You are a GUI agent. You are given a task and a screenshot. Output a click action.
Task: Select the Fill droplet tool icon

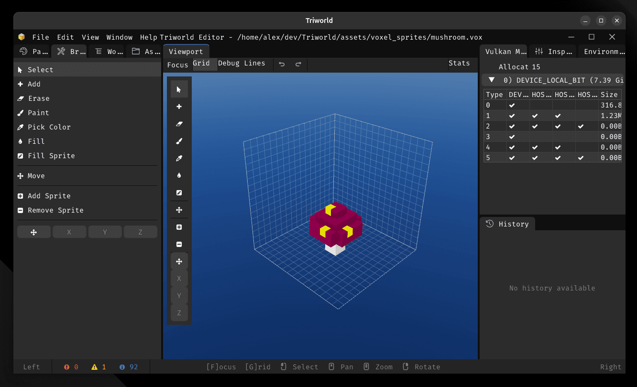point(179,175)
